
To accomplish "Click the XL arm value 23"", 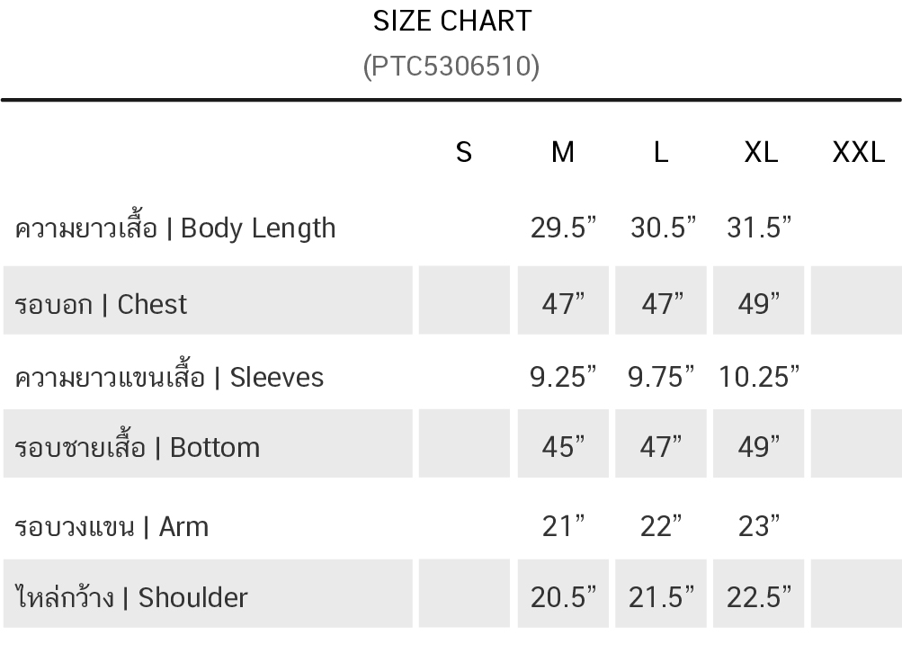I will pyautogui.click(x=759, y=526).
